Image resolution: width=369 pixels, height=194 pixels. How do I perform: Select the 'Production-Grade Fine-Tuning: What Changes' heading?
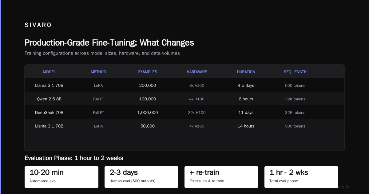pos(109,42)
